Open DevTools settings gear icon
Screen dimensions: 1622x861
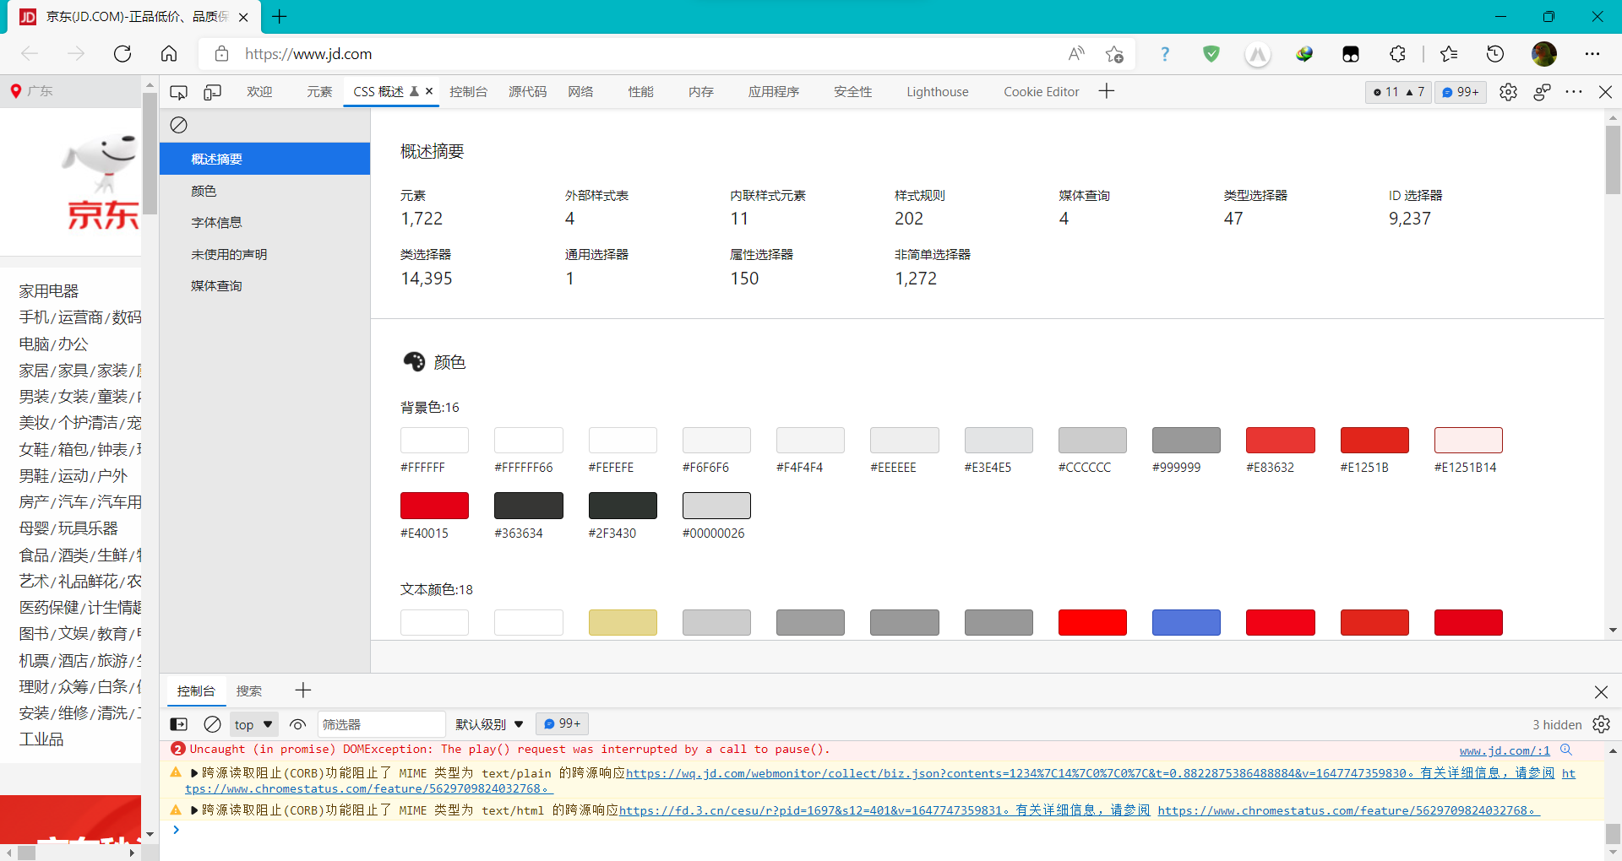pyautogui.click(x=1508, y=92)
